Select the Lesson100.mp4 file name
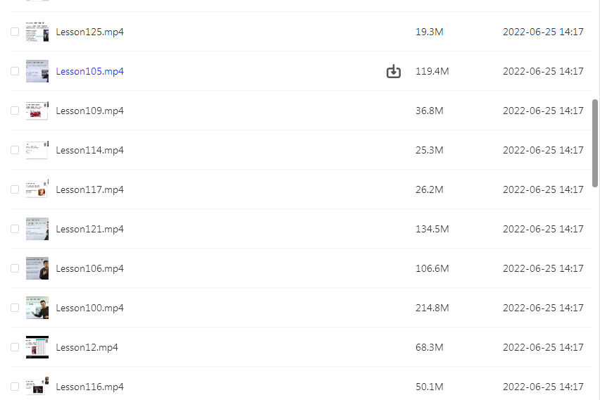Viewport: 600px width, 400px height. tap(89, 308)
